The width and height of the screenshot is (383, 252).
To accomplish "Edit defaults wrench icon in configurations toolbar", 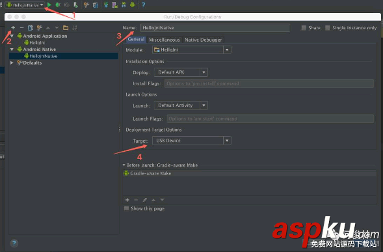I will [39, 27].
